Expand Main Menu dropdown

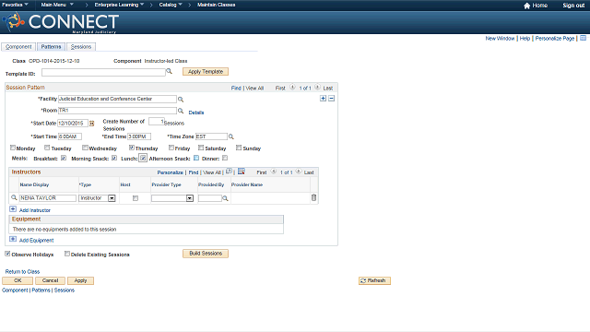click(57, 5)
